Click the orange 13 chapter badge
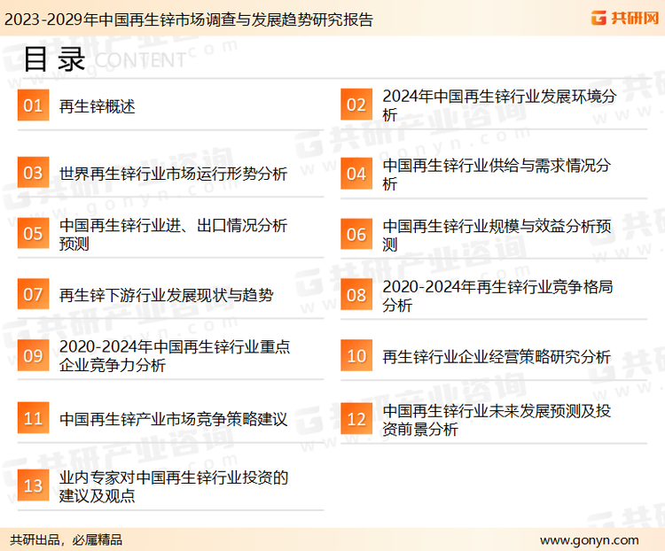This screenshot has height=551, width=665. tap(33, 485)
